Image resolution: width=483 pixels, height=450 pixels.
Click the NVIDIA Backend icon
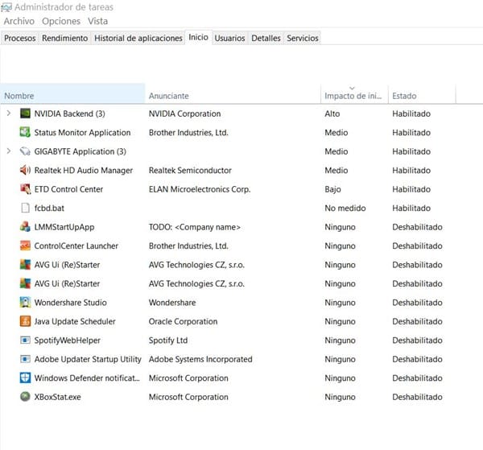25,114
